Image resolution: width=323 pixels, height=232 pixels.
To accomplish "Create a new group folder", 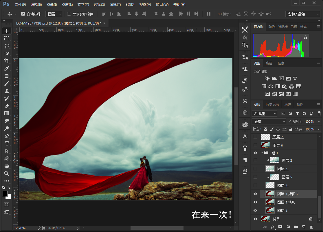I will (296, 227).
